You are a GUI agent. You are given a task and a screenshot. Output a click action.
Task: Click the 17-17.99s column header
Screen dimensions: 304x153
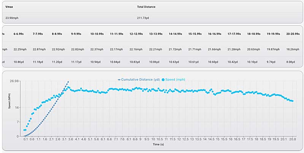pyautogui.click(x=234, y=34)
